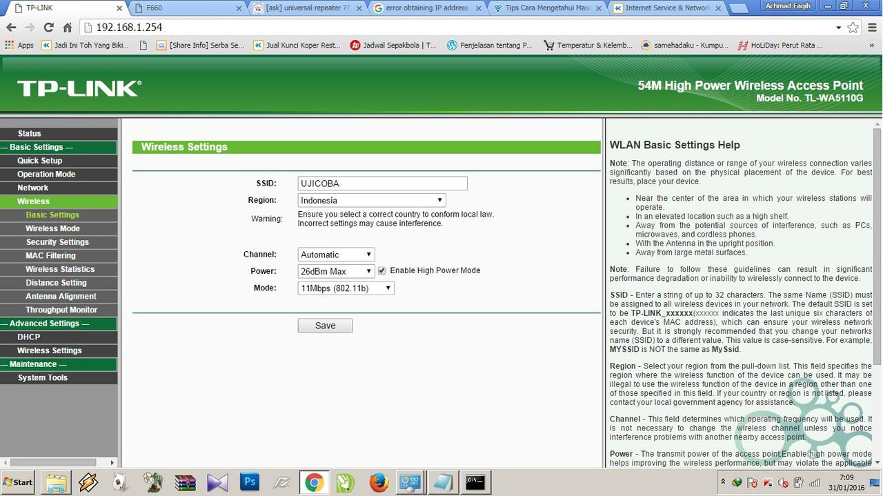Click the network signal tray icon
Viewport: 883px width, 496px height.
tap(815, 483)
